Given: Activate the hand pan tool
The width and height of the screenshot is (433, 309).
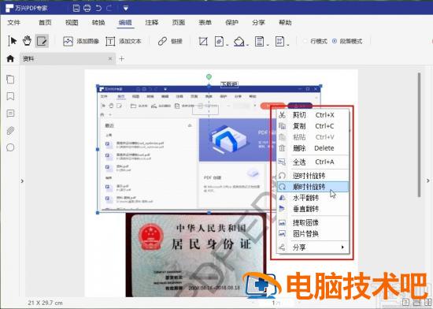Looking at the screenshot, I should tap(27, 41).
